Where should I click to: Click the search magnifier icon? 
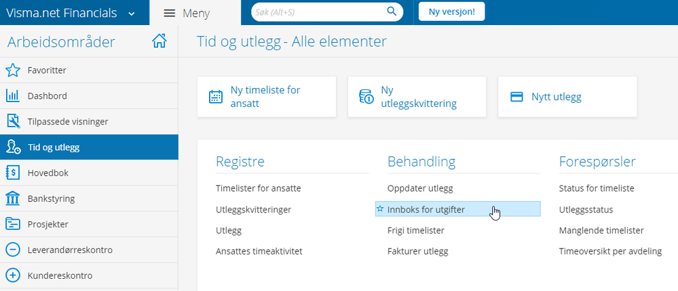tap(392, 12)
